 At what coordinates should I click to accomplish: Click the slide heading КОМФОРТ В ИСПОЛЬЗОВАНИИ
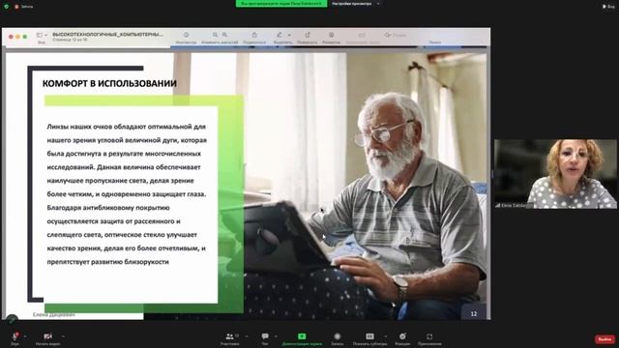[x=109, y=84]
